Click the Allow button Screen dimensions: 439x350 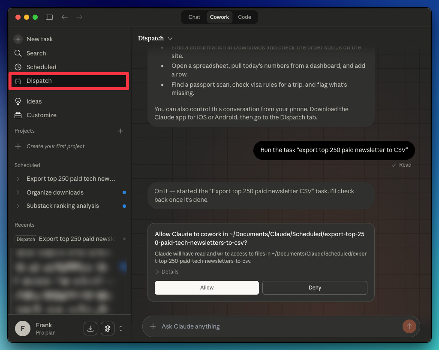[207, 288]
